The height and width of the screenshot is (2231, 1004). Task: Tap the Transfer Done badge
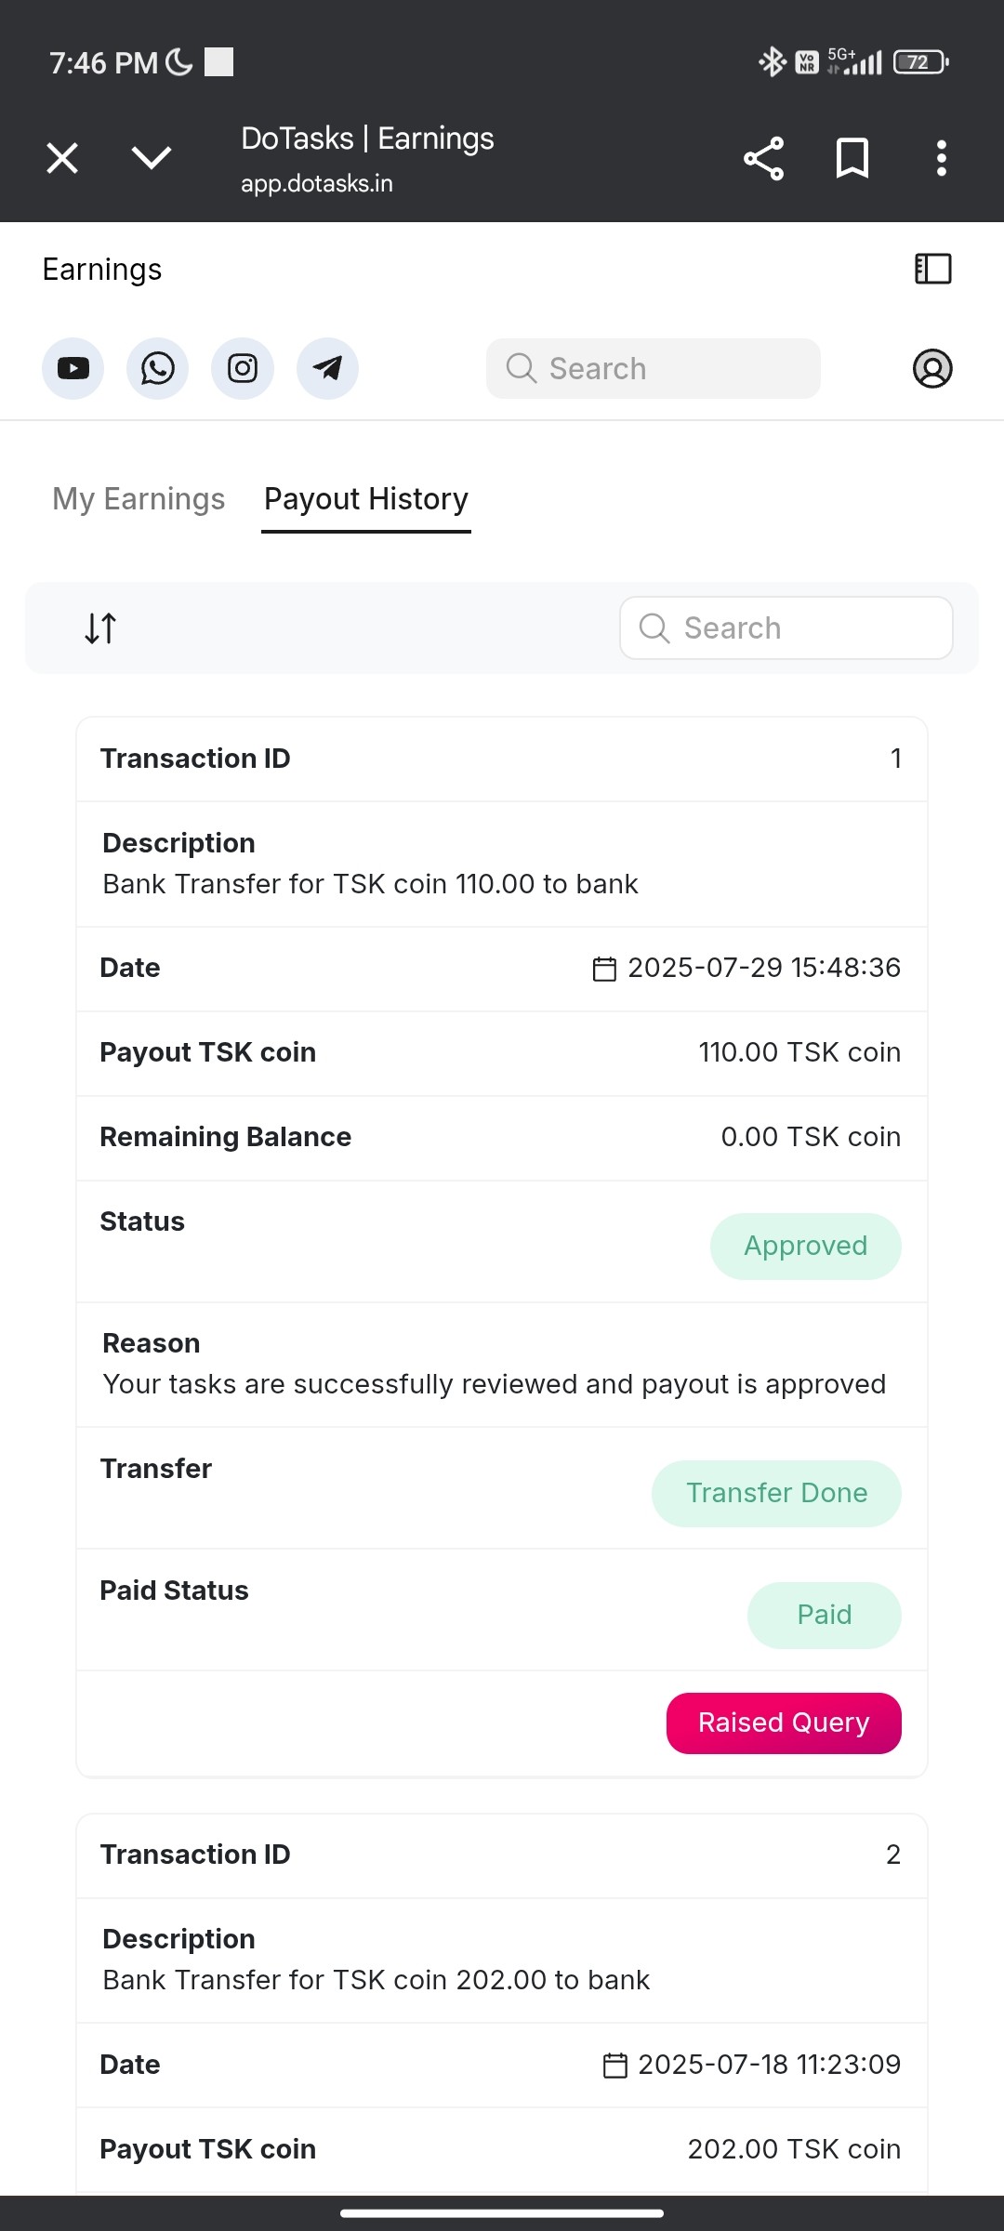pos(776,1493)
